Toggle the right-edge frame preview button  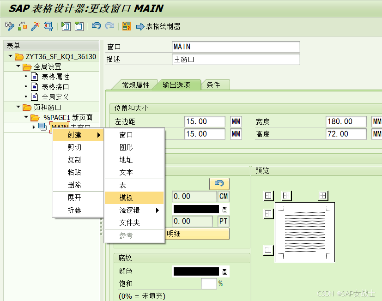click(323, 196)
